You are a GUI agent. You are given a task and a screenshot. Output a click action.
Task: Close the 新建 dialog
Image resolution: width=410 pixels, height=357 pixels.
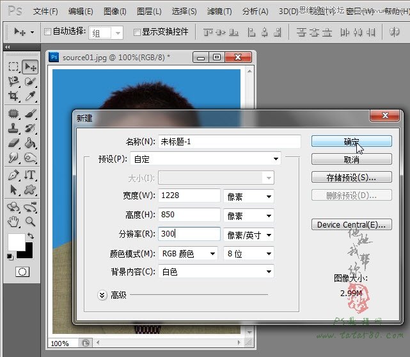click(x=384, y=115)
